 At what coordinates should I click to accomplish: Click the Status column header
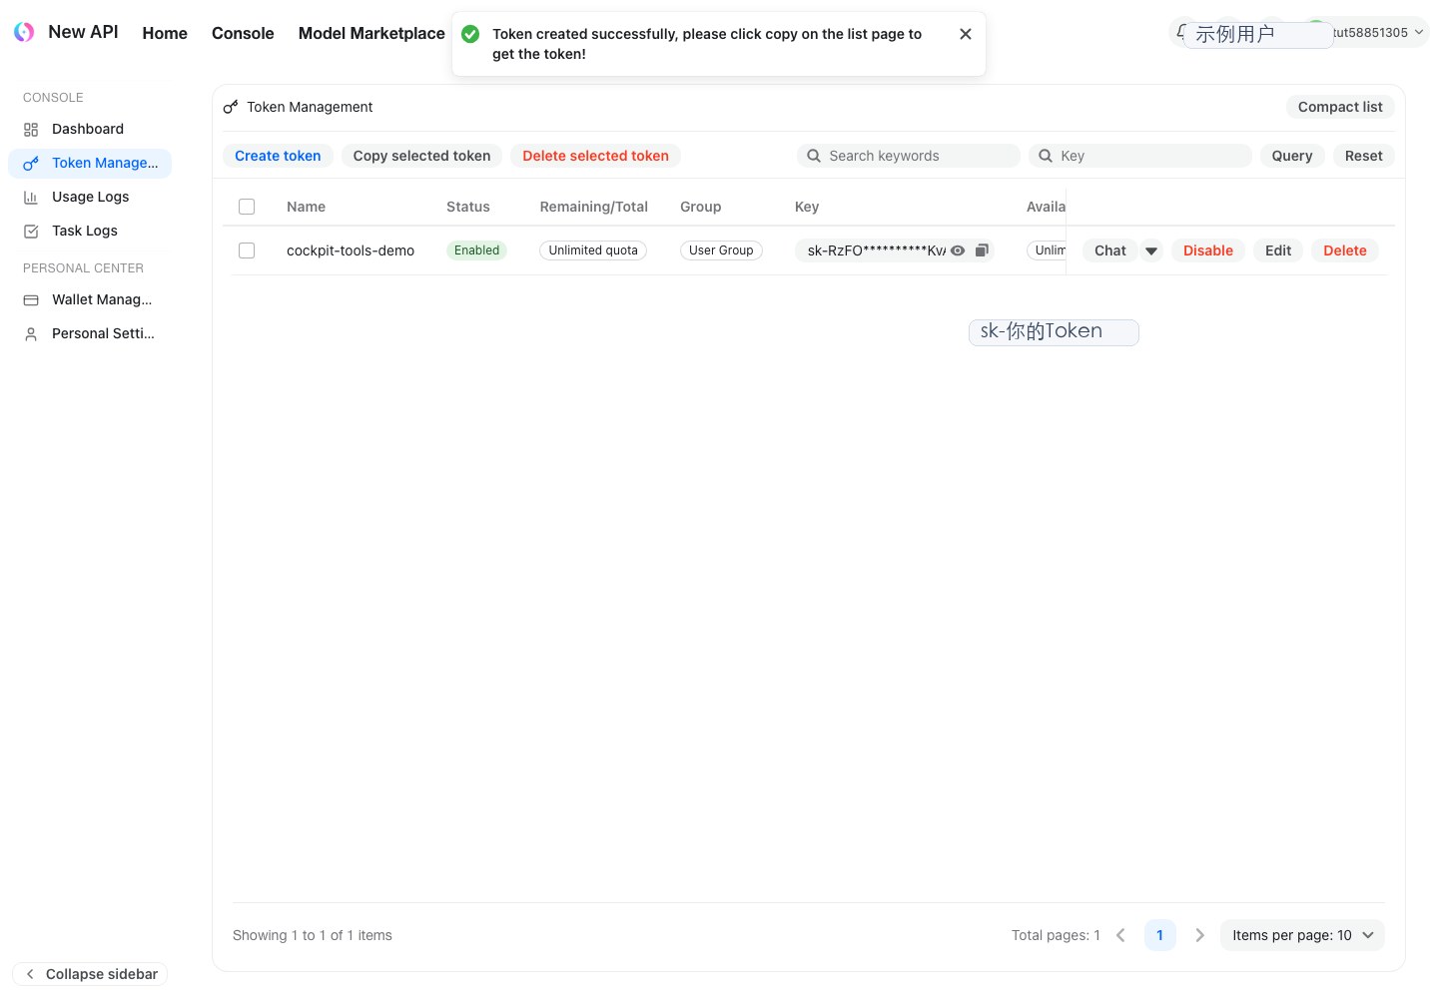[468, 207]
